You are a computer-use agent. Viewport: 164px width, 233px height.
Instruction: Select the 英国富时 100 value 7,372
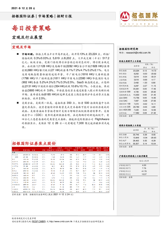[x=136, y=104]
